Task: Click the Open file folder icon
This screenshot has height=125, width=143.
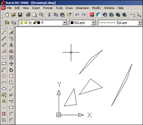Action: coord(14,15)
